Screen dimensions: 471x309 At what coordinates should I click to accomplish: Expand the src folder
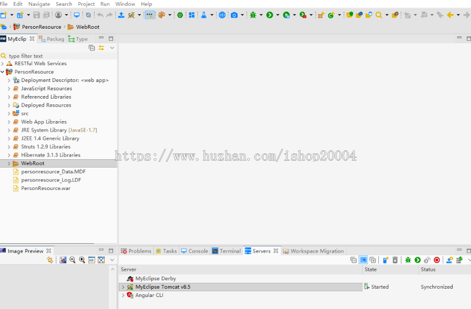coord(9,114)
